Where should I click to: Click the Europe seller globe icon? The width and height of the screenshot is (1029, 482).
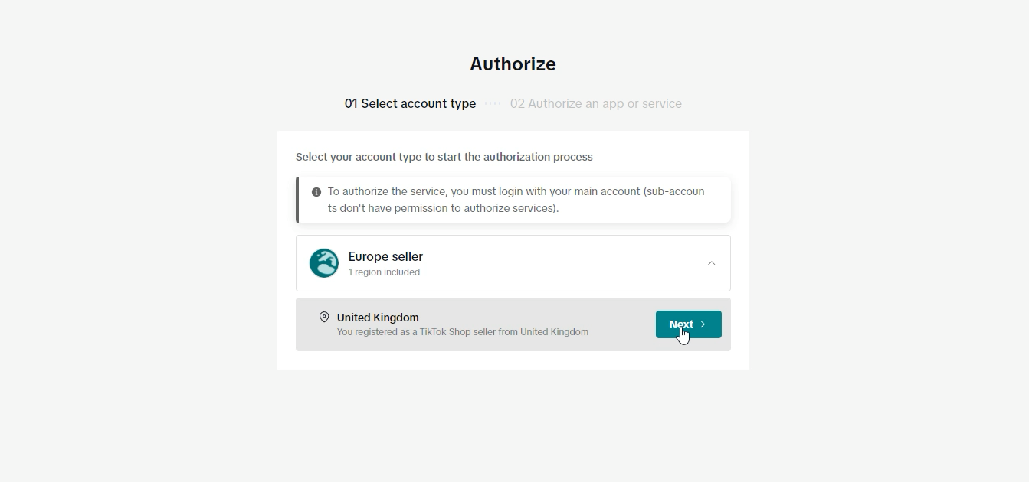click(x=324, y=263)
